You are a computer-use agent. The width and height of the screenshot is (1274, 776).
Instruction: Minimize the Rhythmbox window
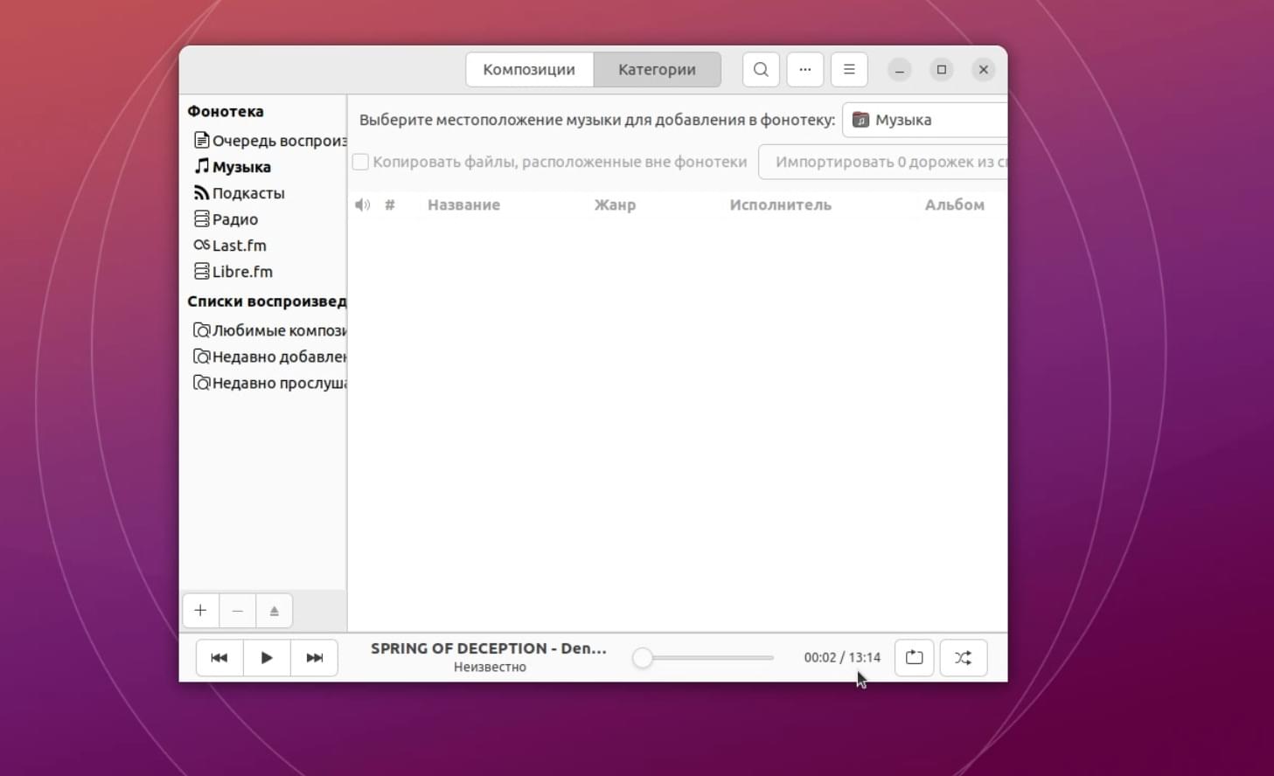coord(900,70)
